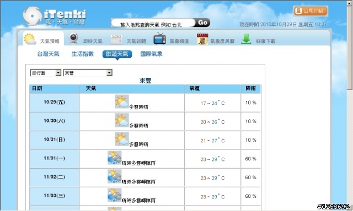Select the 旅遊天氣 sub-tab

(117, 54)
